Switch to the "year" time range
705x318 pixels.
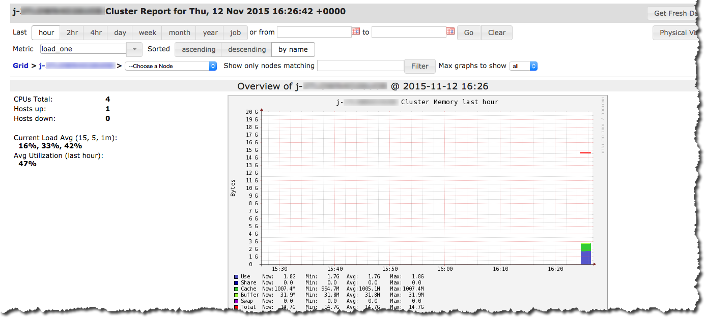209,32
